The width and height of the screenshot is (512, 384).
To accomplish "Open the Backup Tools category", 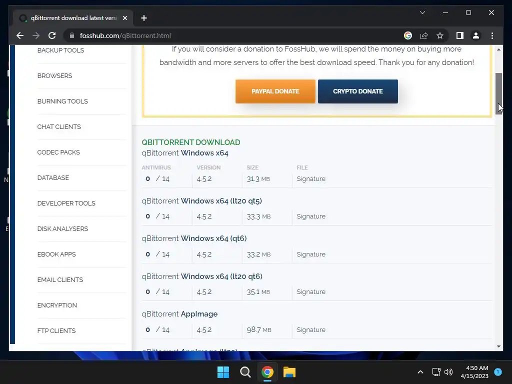I will [60, 50].
